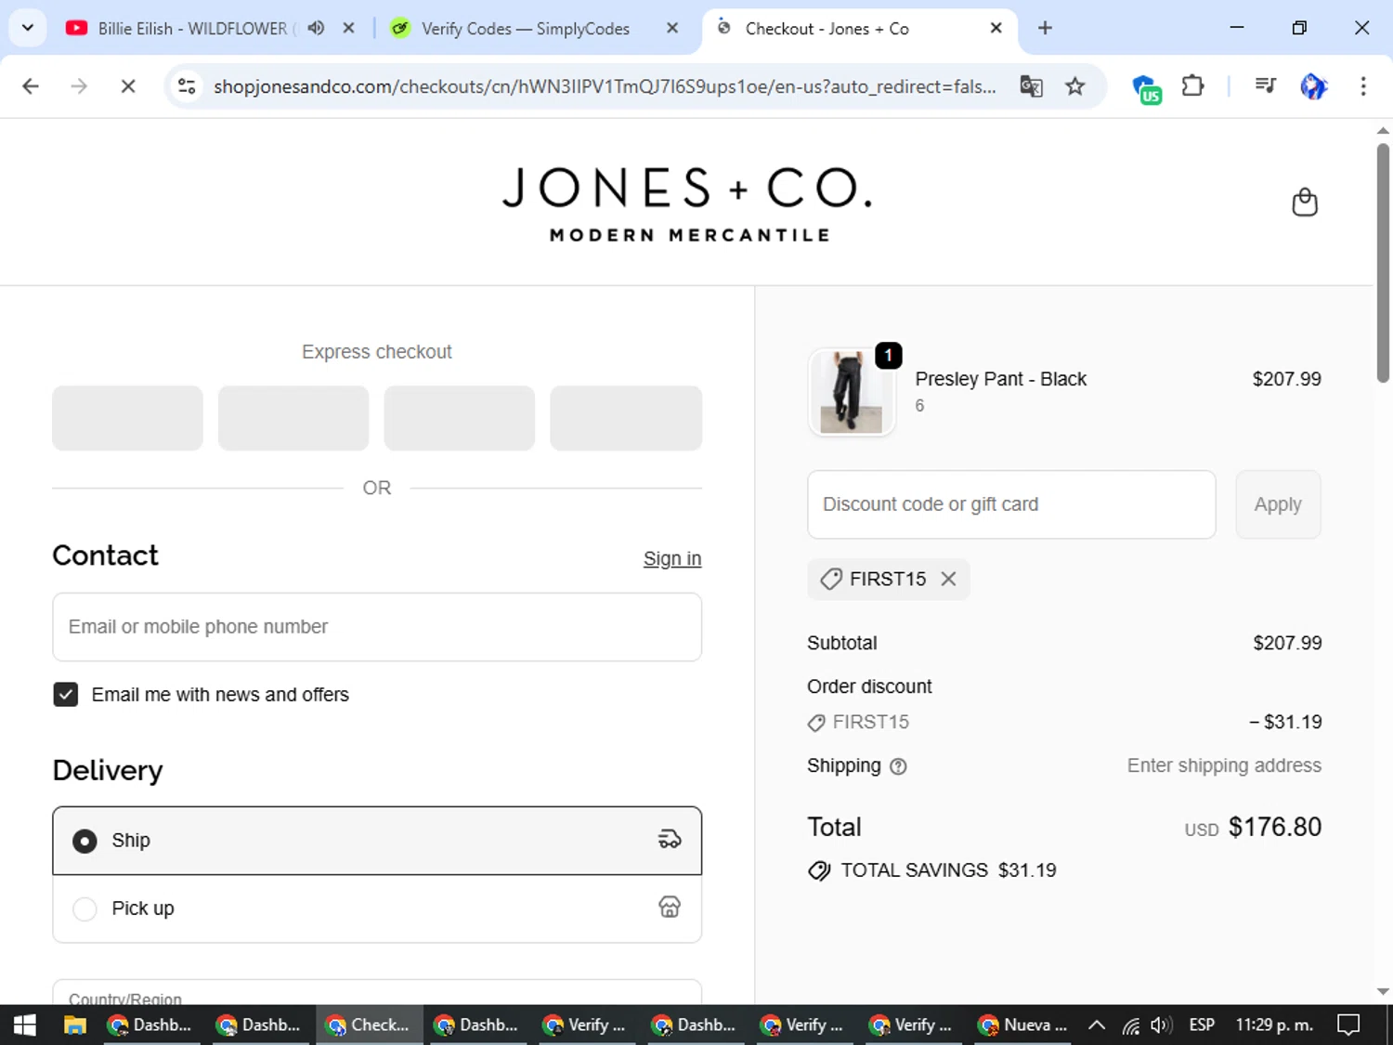Click the last express checkout button
The image size is (1393, 1045).
pyautogui.click(x=626, y=418)
